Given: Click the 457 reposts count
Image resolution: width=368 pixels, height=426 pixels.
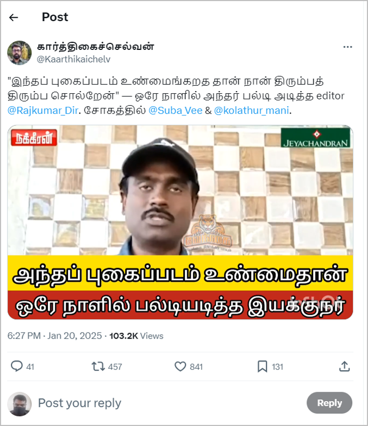Looking at the screenshot, I should [115, 367].
